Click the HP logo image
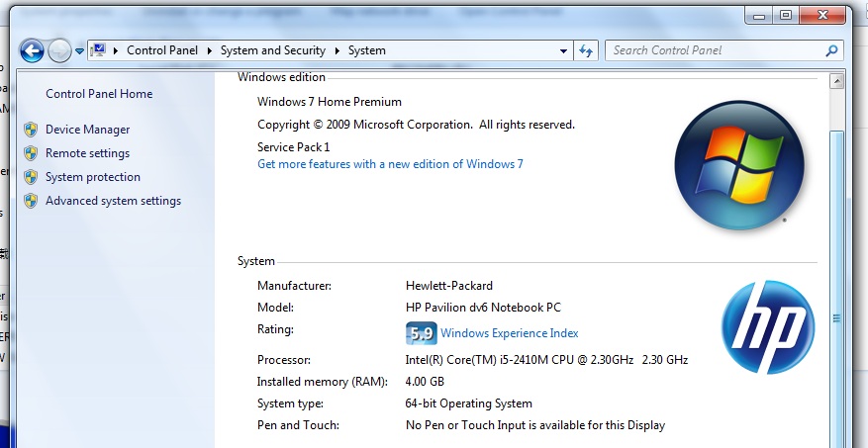 point(767,327)
